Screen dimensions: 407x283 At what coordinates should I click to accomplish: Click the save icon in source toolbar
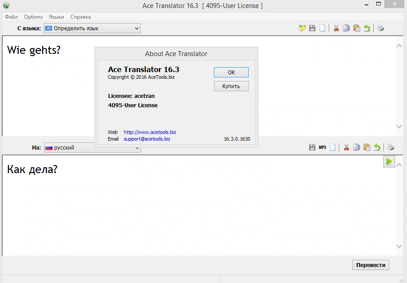(312, 28)
